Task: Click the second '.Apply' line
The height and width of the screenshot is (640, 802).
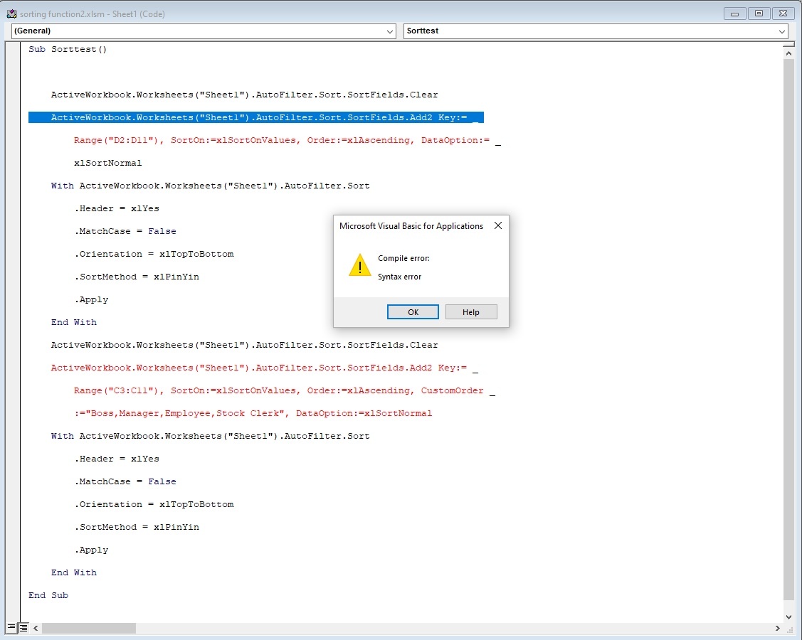Action: [x=92, y=550]
